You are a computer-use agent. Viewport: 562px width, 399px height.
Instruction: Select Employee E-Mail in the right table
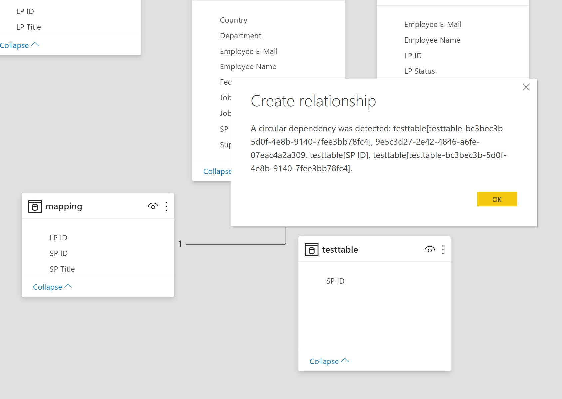pos(433,24)
